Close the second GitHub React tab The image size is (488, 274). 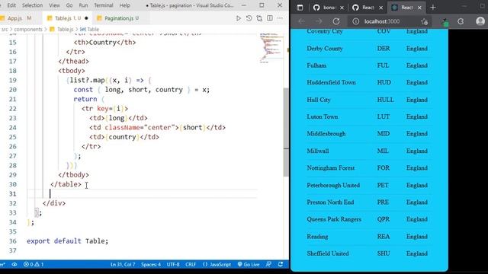(380, 8)
